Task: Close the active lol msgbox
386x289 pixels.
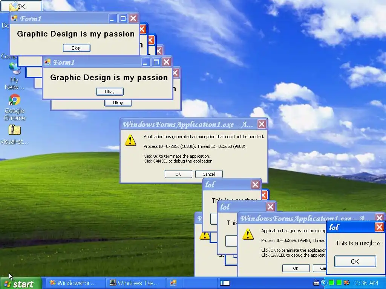Action: tap(379, 227)
